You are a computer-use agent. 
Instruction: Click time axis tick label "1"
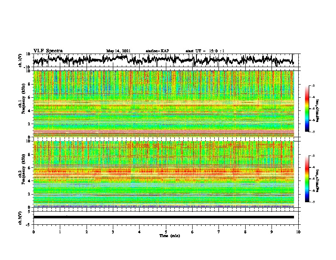pyautogui.click(x=60, y=232)
